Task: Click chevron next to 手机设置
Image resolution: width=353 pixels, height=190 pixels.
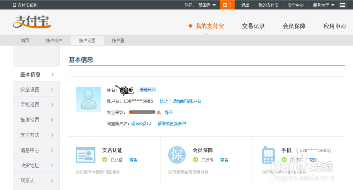Action: pos(52,105)
